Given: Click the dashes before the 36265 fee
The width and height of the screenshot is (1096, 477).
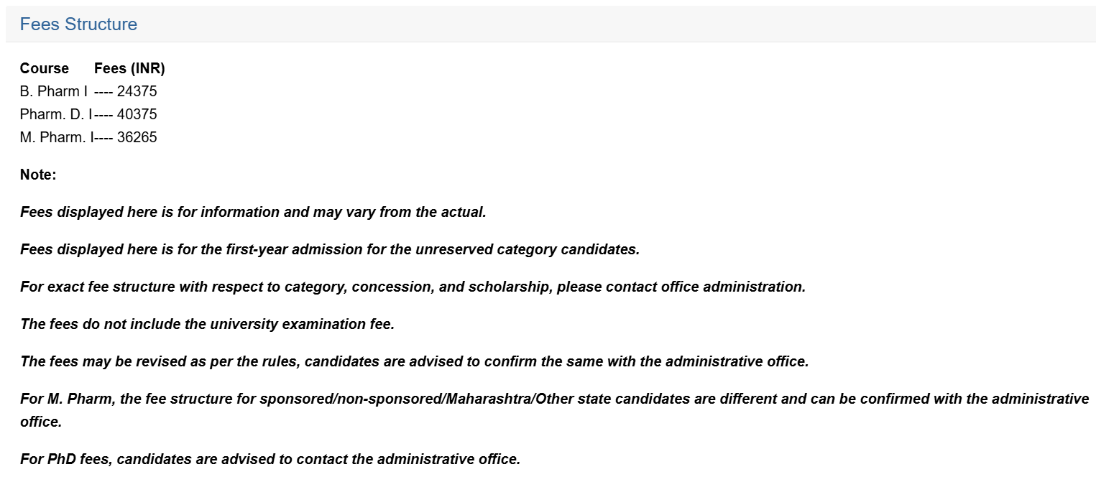Looking at the screenshot, I should point(104,137).
